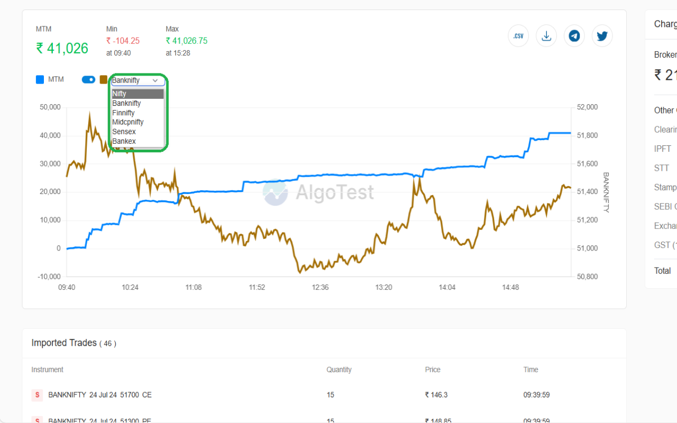Screen dimensions: 677x423
Task: Select Bankex option in list
Action: (x=138, y=141)
